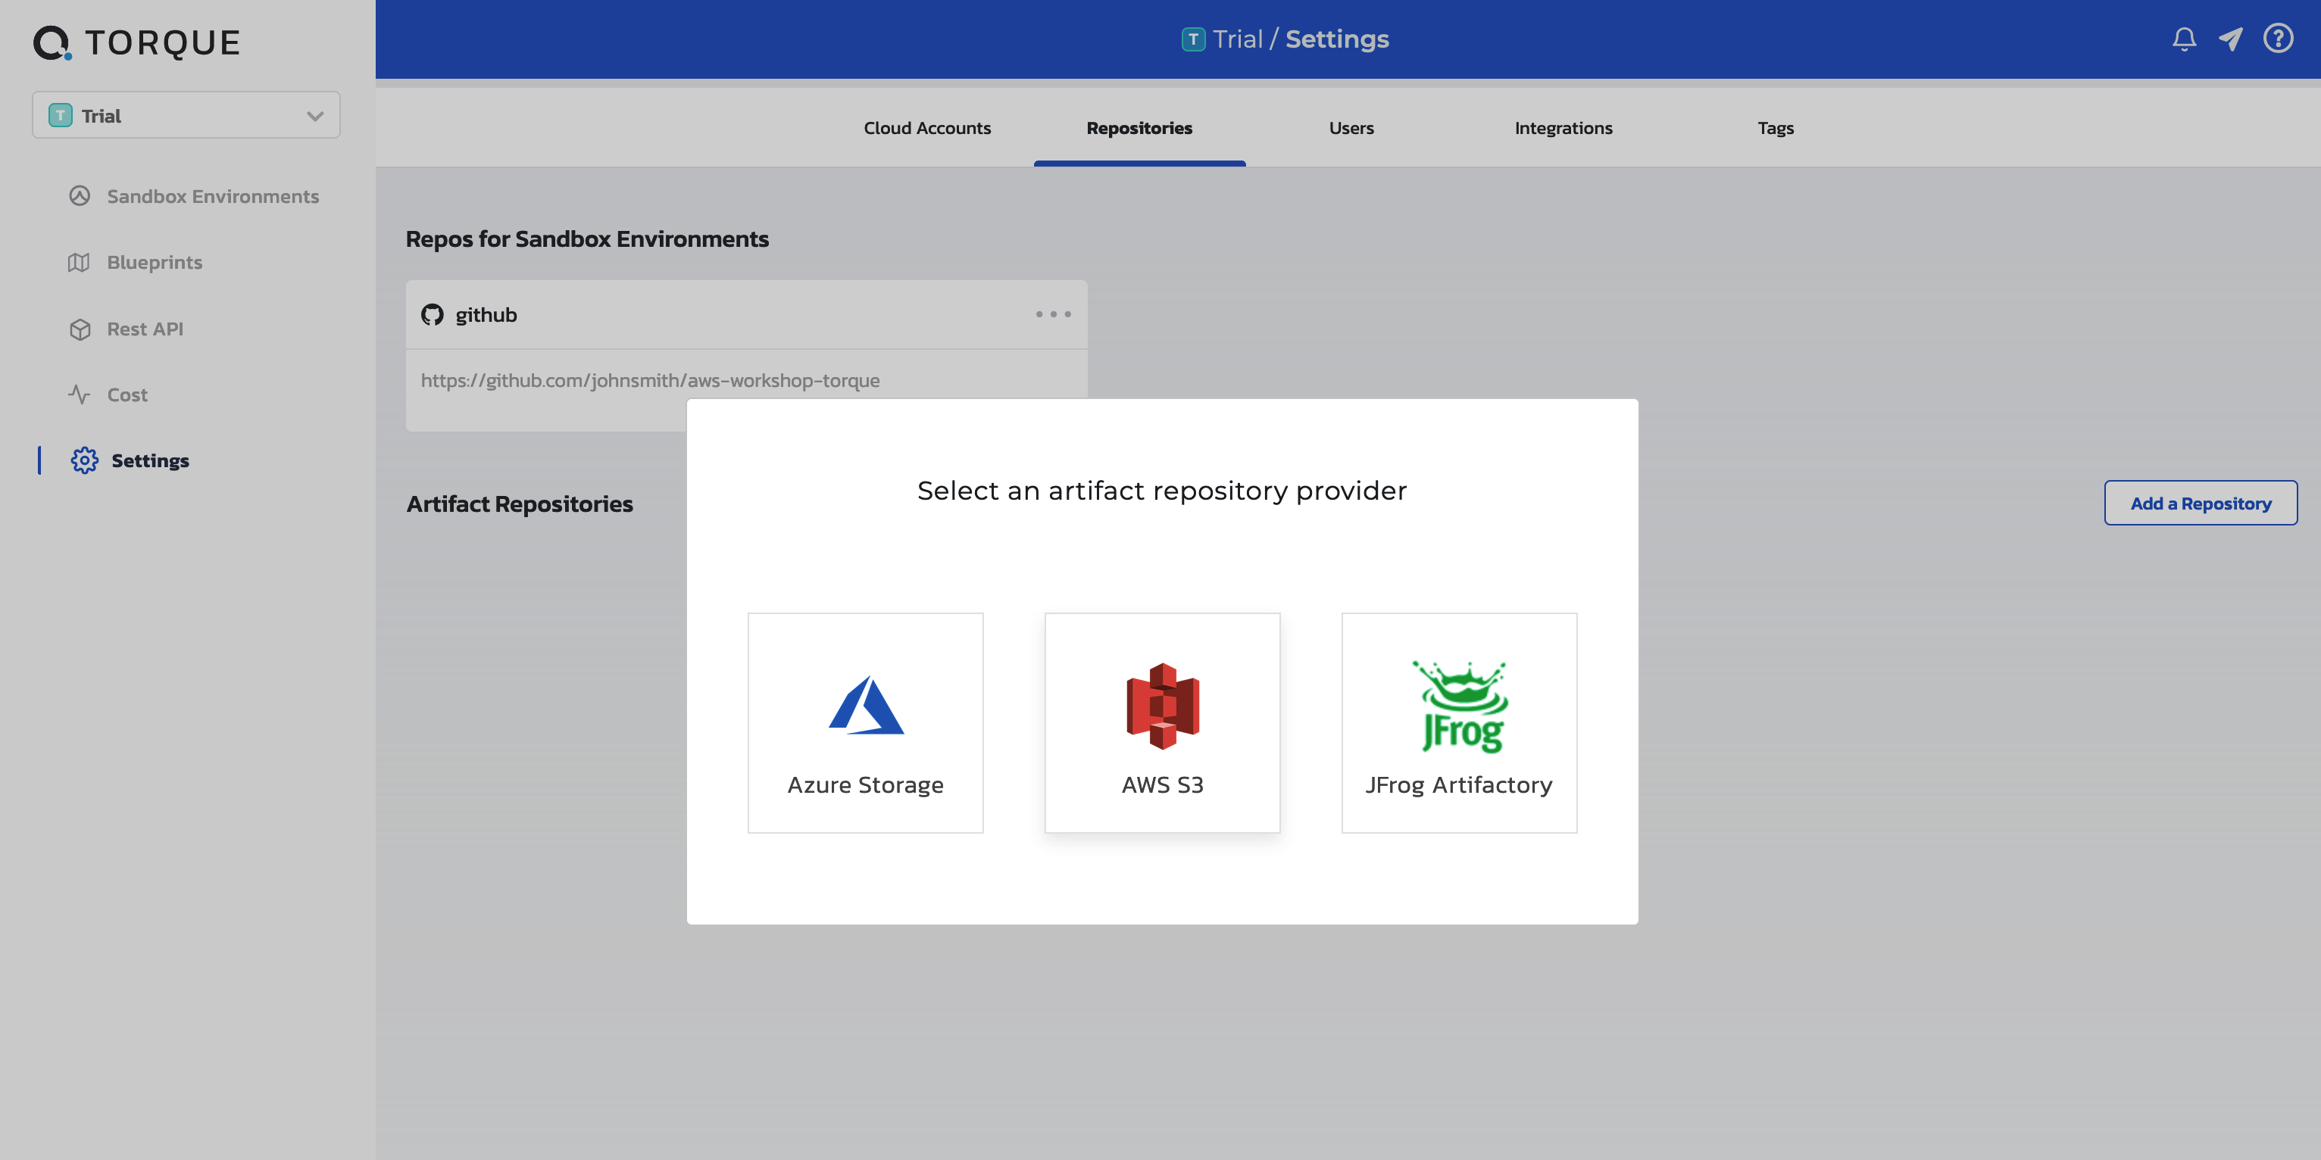The height and width of the screenshot is (1160, 2321).
Task: Open the github repo three-dot menu
Action: pos(1053,314)
